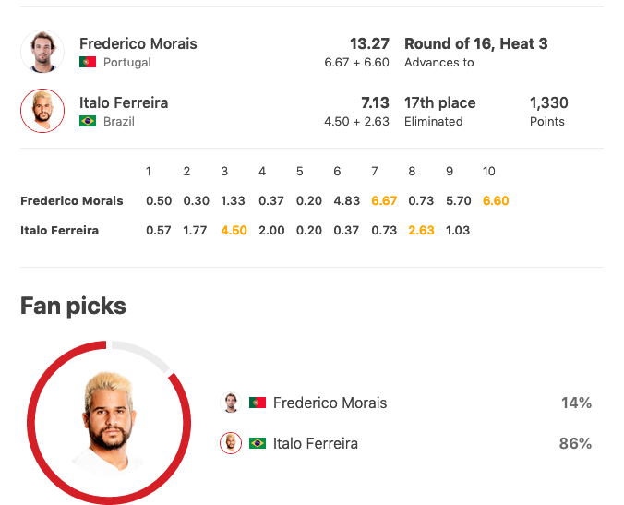Image resolution: width=624 pixels, height=505 pixels.
Task: Click the highlighted 6.67 wave score
Action: click(x=384, y=200)
